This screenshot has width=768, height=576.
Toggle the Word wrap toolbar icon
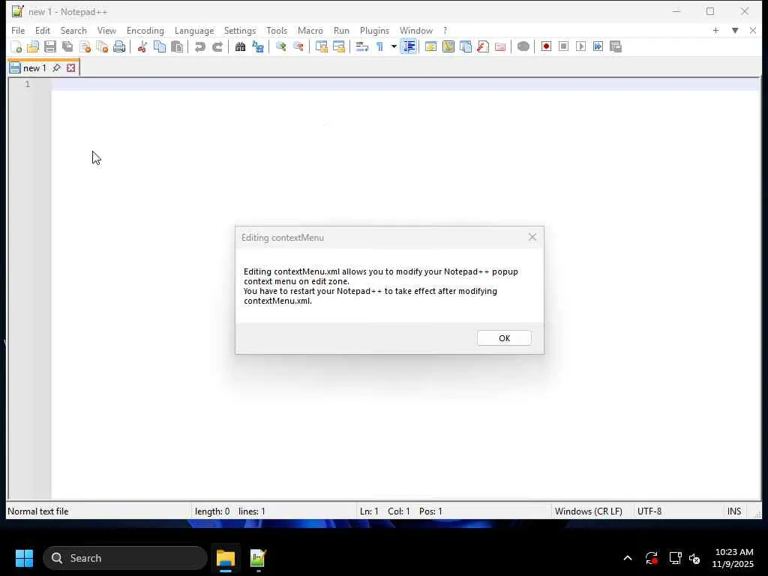pyautogui.click(x=362, y=46)
